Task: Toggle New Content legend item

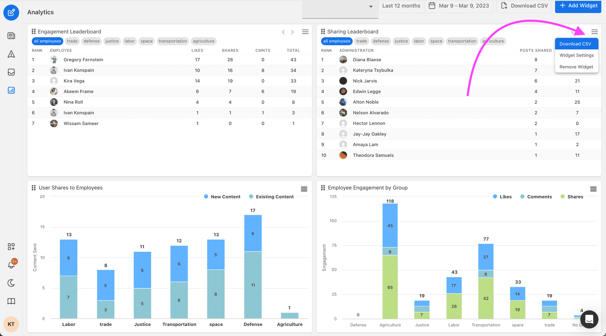Action: (x=222, y=197)
